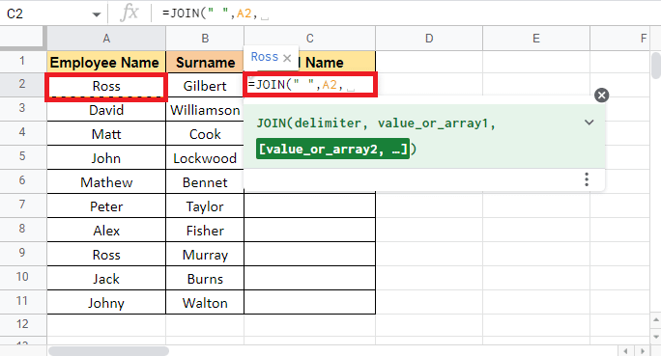Image resolution: width=661 pixels, height=356 pixels.
Task: Select the Bennet cell
Action: [x=205, y=182]
